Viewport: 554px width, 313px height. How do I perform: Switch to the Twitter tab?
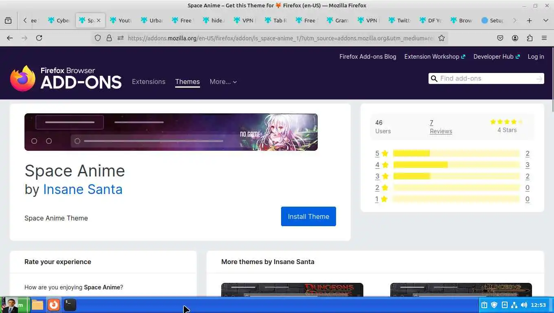pos(400,20)
